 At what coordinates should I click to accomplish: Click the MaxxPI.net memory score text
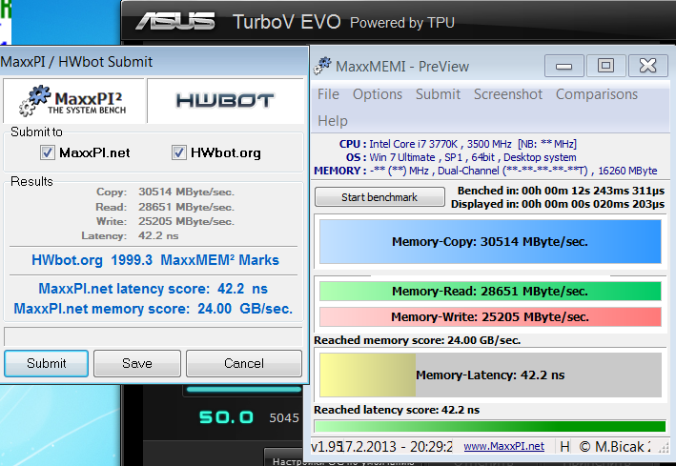coord(154,309)
